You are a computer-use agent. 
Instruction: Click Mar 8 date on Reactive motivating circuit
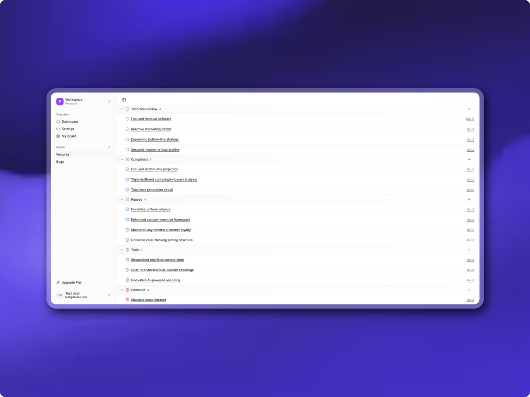click(x=470, y=129)
